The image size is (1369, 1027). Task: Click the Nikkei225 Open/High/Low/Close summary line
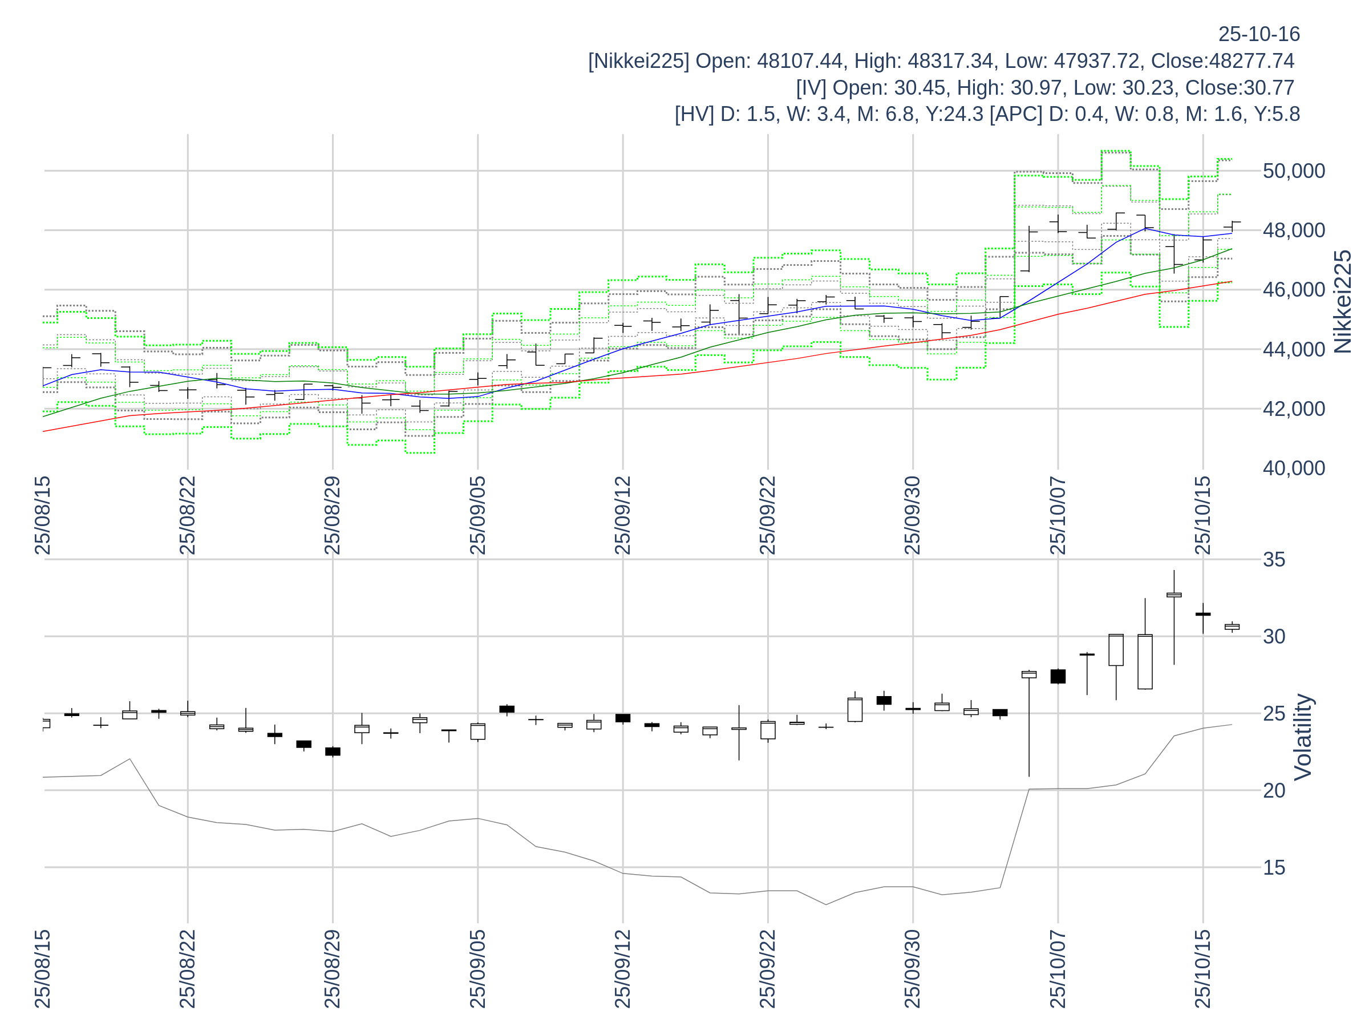(x=941, y=60)
